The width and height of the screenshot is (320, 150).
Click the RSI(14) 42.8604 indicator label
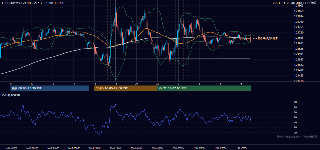11,95
